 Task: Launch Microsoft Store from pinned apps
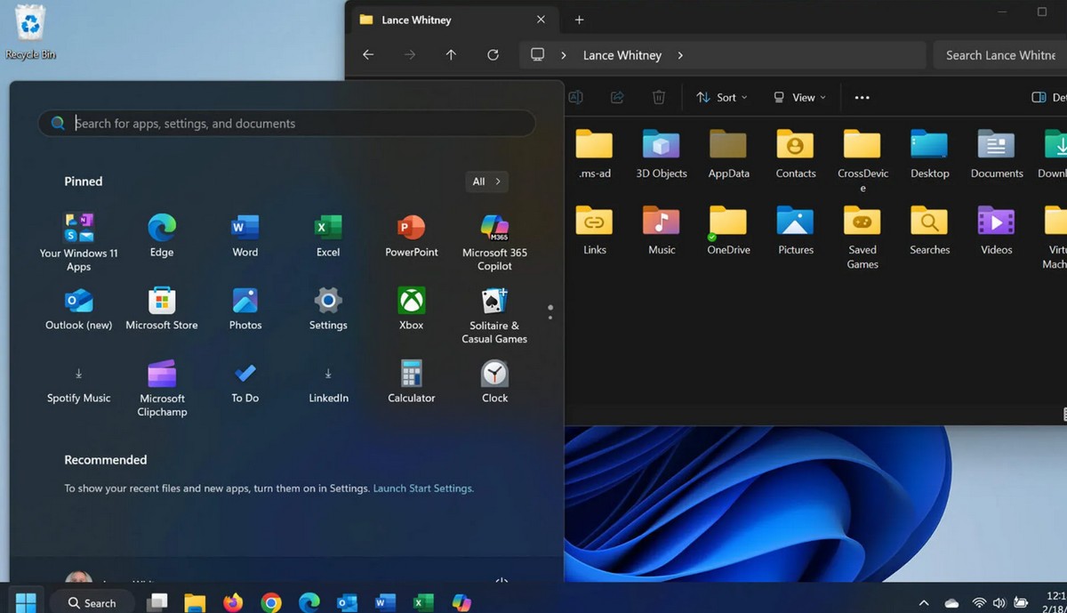162,309
